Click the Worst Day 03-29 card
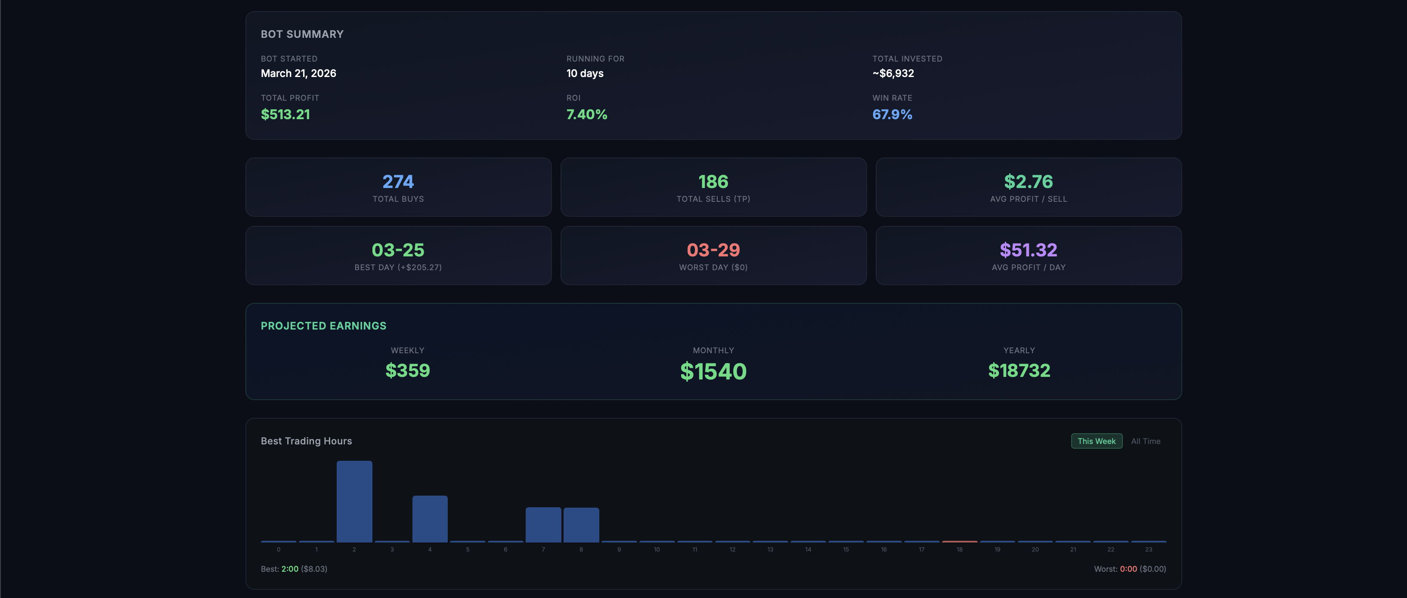The image size is (1407, 598). tap(713, 256)
